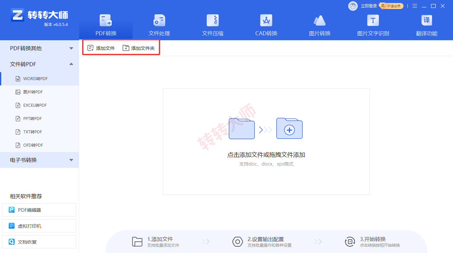Click the 2.设置输出配置 step icon
Screen dimensions: 453x253
point(237,242)
